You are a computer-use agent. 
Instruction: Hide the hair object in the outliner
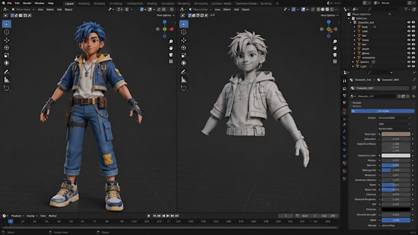[x=409, y=36]
